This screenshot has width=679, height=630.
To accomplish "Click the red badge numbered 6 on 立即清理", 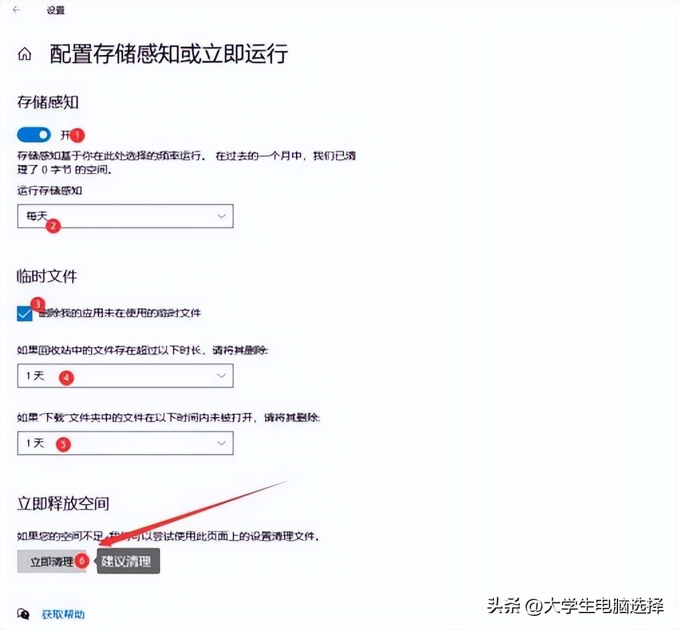I will (80, 561).
